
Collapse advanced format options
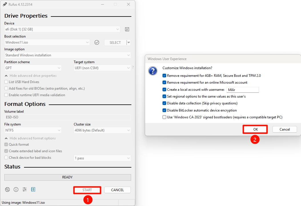pyautogui.click(x=30, y=138)
